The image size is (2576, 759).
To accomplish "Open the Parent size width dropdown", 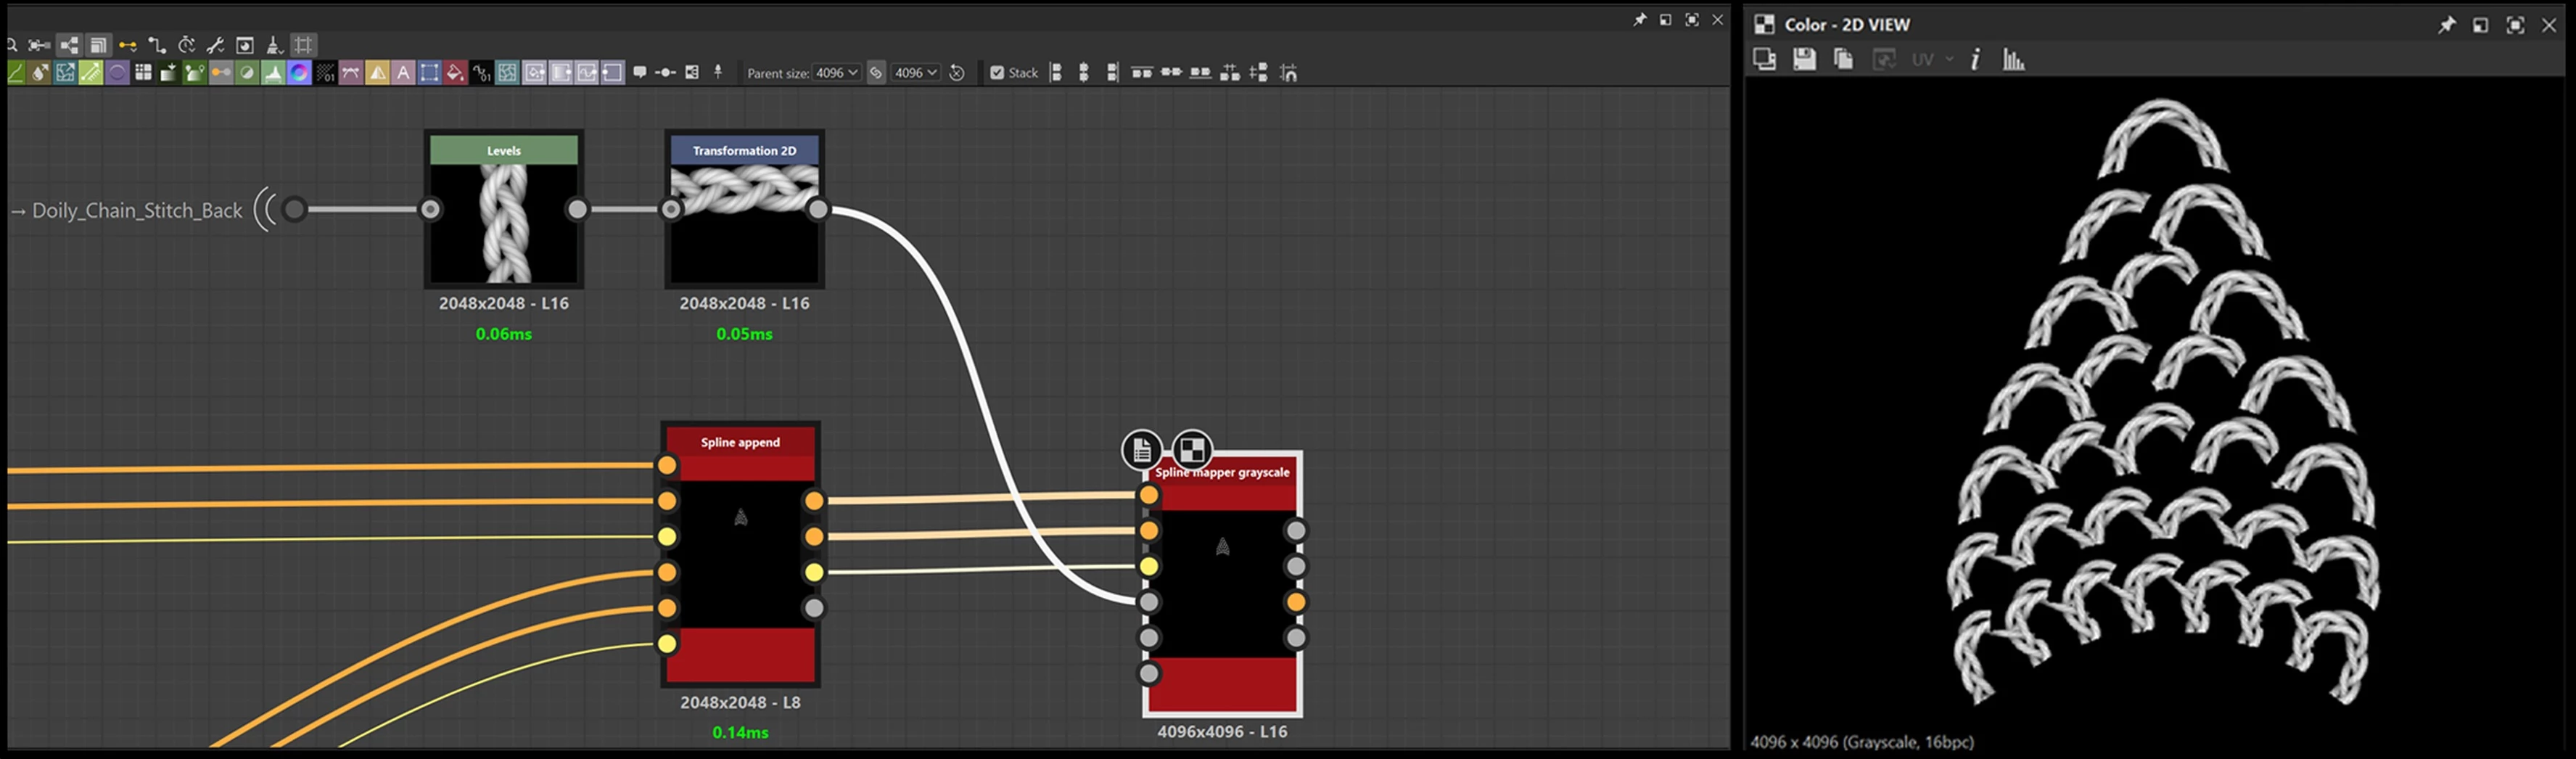I will click(x=836, y=73).
